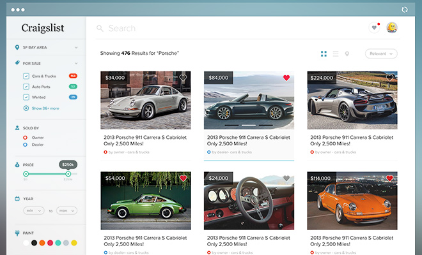Click Show 36+ more categories link

45,108
